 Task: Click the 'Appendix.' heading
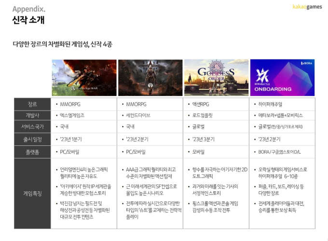point(29,9)
